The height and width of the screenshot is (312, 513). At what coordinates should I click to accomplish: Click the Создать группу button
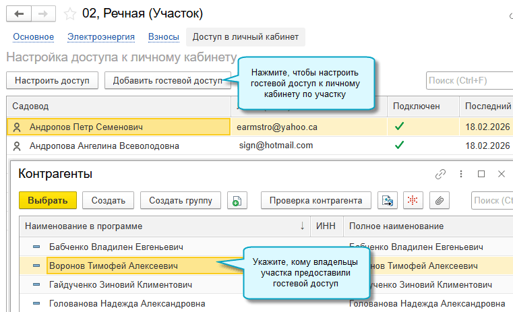point(181,200)
